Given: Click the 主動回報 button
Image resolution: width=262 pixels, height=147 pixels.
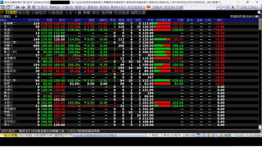Looking at the screenshot, I should point(188,135).
